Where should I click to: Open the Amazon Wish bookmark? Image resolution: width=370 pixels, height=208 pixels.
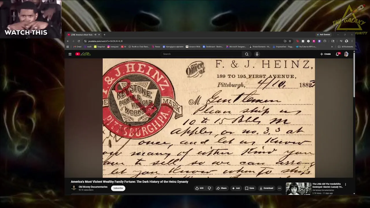193,47
